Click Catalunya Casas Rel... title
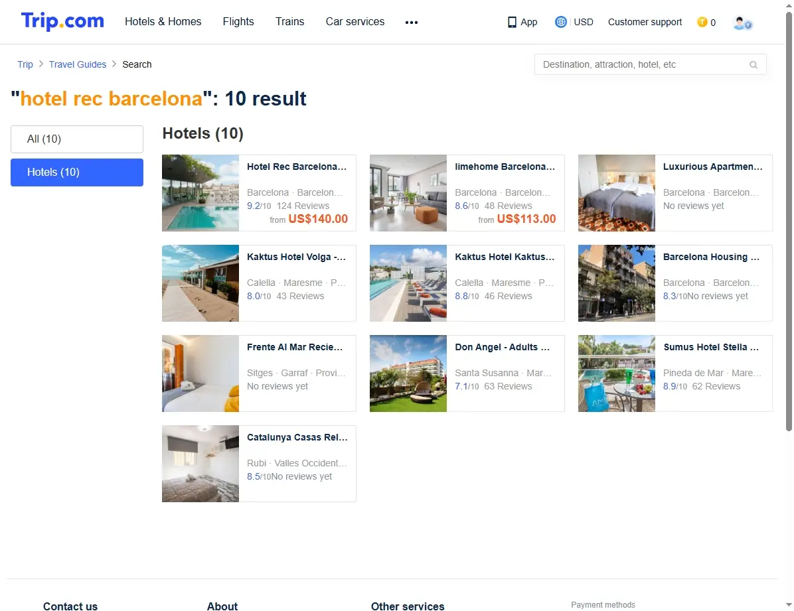This screenshot has width=794, height=611. [x=297, y=437]
